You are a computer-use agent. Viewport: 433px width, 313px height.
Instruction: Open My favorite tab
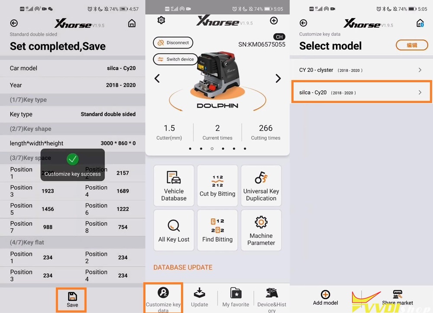coord(236,298)
